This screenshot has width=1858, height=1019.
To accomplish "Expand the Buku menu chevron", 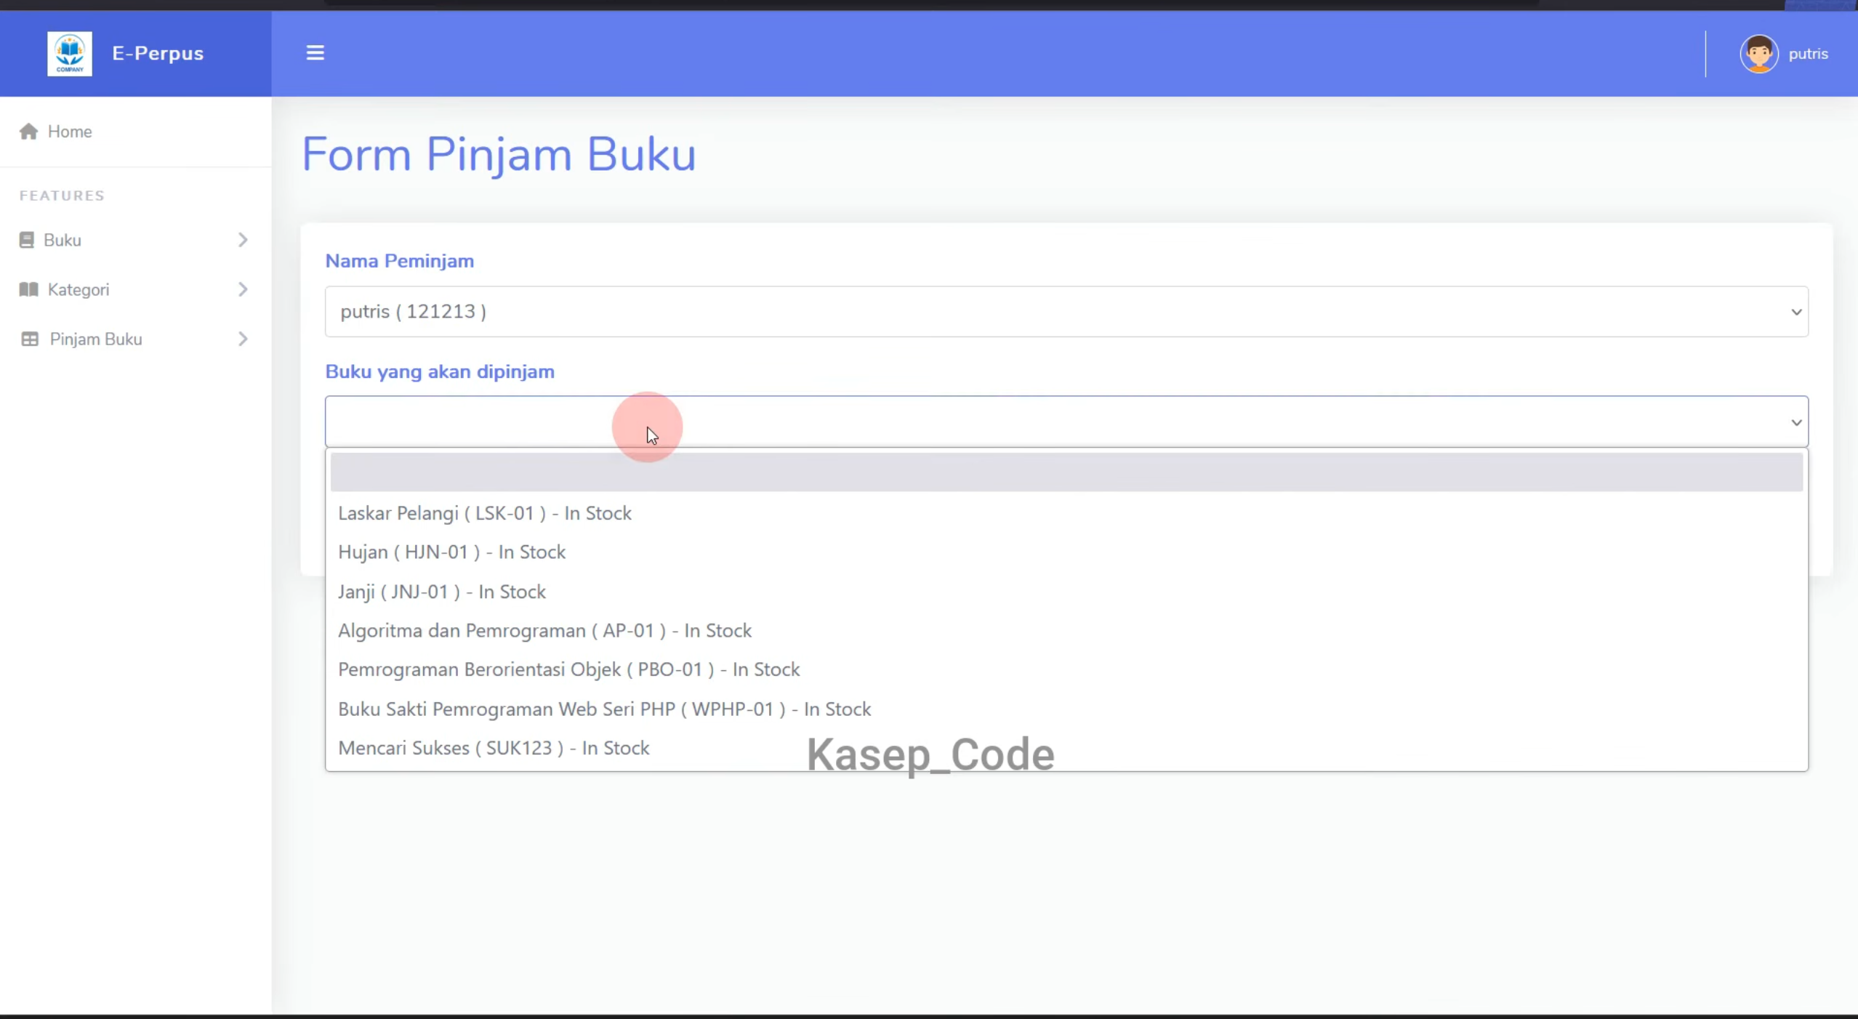I will click(x=243, y=240).
